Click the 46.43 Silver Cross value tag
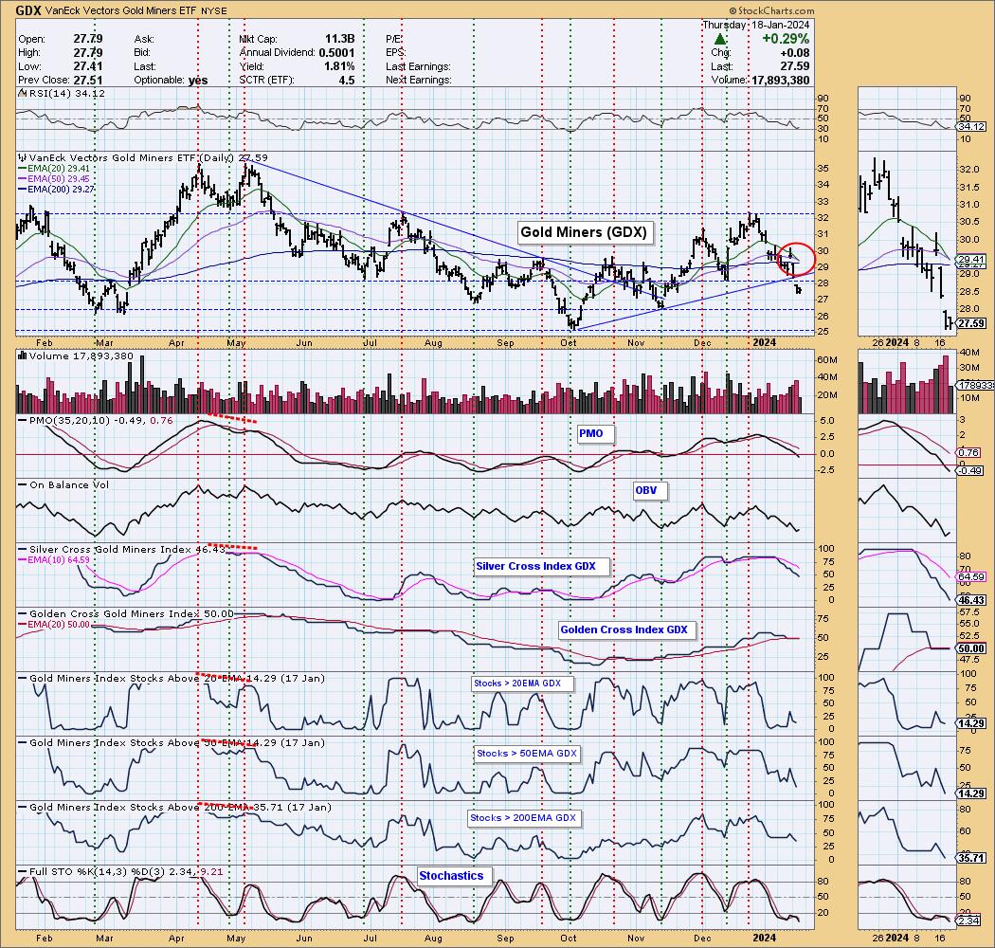Viewport: 995px width, 948px height. click(971, 599)
